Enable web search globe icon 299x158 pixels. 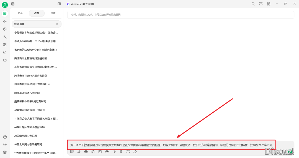tap(86, 152)
